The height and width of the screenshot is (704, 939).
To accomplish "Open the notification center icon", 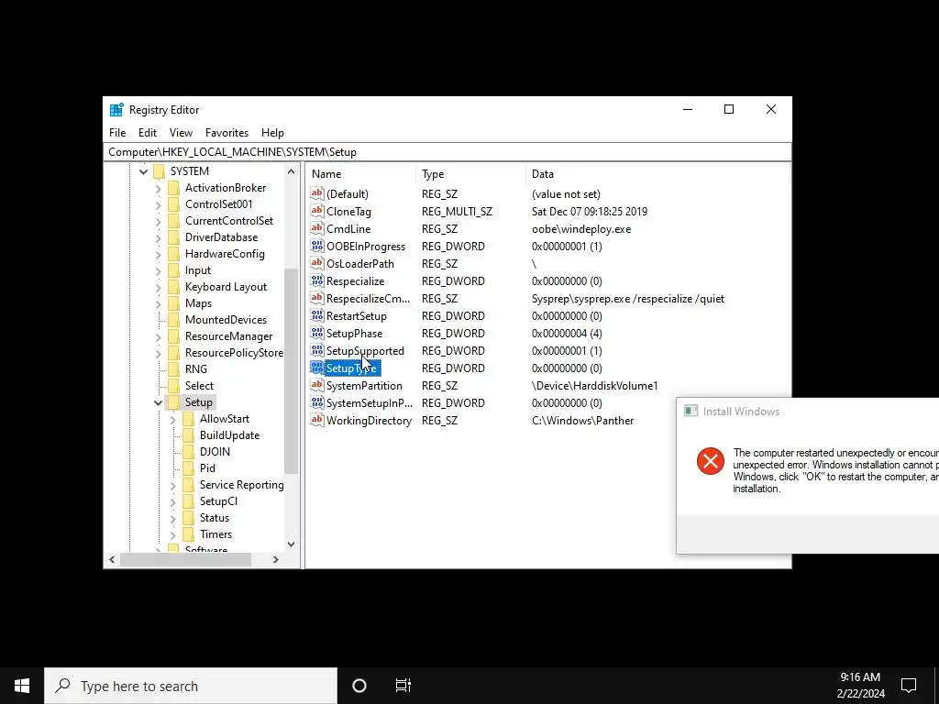I will [909, 686].
